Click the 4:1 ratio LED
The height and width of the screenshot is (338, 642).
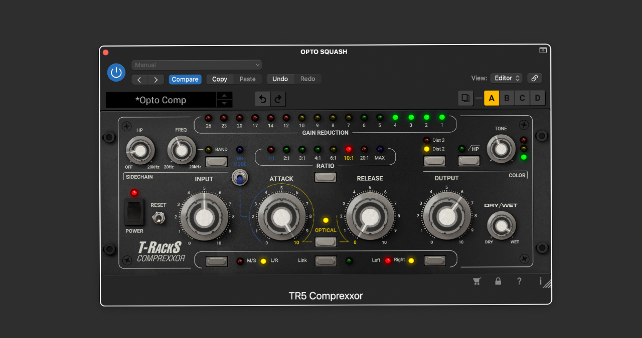pyautogui.click(x=317, y=149)
